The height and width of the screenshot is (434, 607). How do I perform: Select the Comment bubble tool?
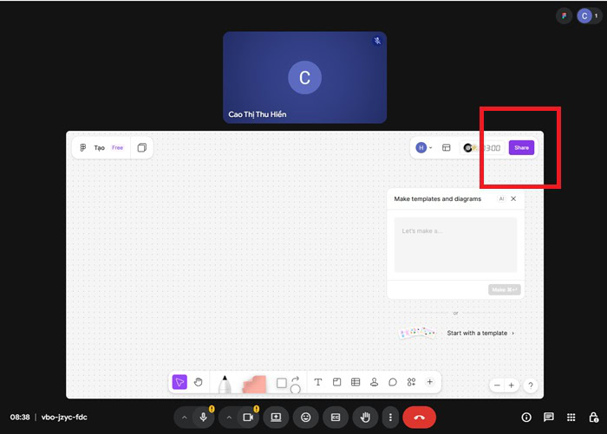pyautogui.click(x=393, y=382)
